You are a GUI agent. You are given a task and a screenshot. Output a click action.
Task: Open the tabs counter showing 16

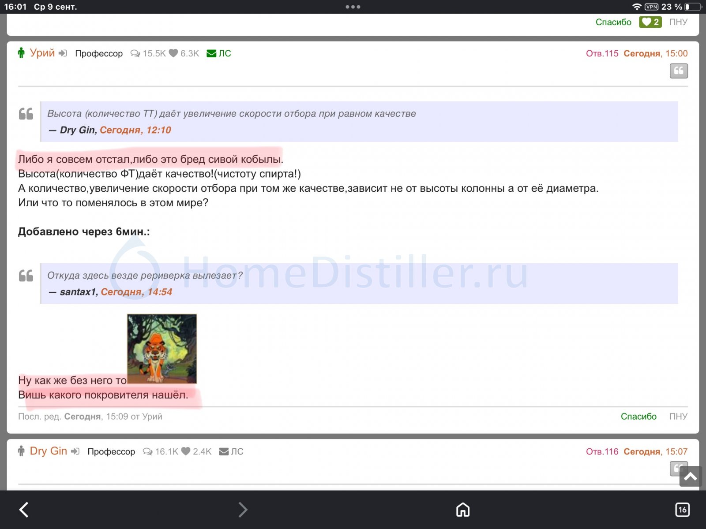pos(682,510)
